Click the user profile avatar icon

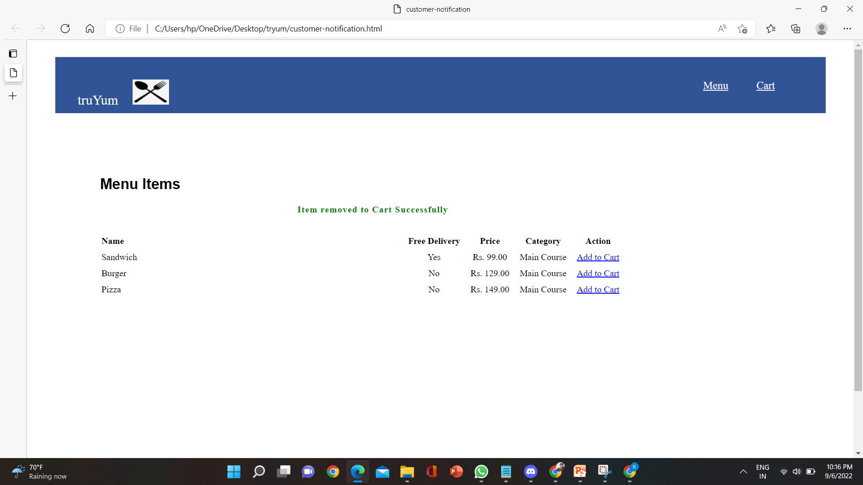coord(821,29)
